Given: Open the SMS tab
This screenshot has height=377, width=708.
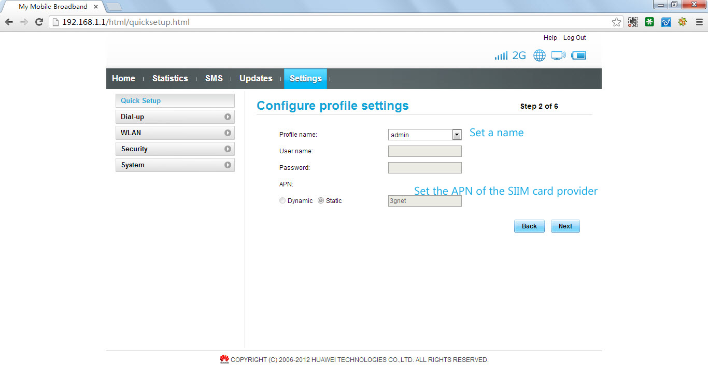Looking at the screenshot, I should 214,79.
